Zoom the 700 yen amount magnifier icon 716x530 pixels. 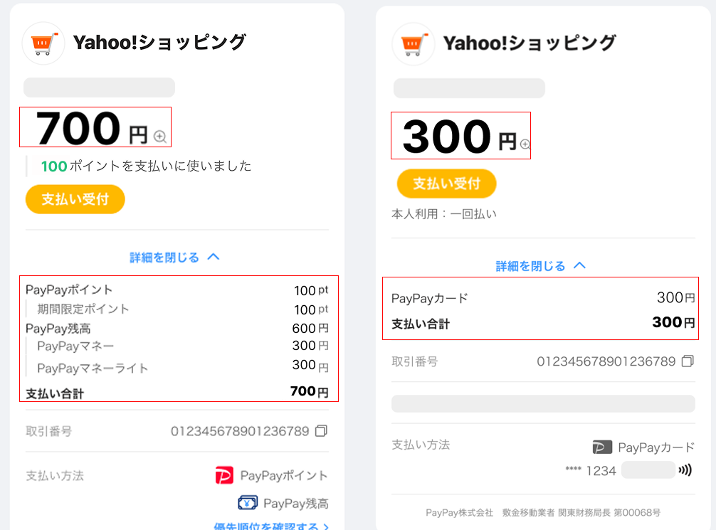click(160, 137)
